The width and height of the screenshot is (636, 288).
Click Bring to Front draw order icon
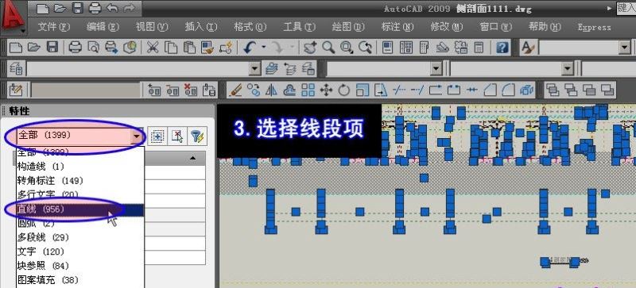553,90
